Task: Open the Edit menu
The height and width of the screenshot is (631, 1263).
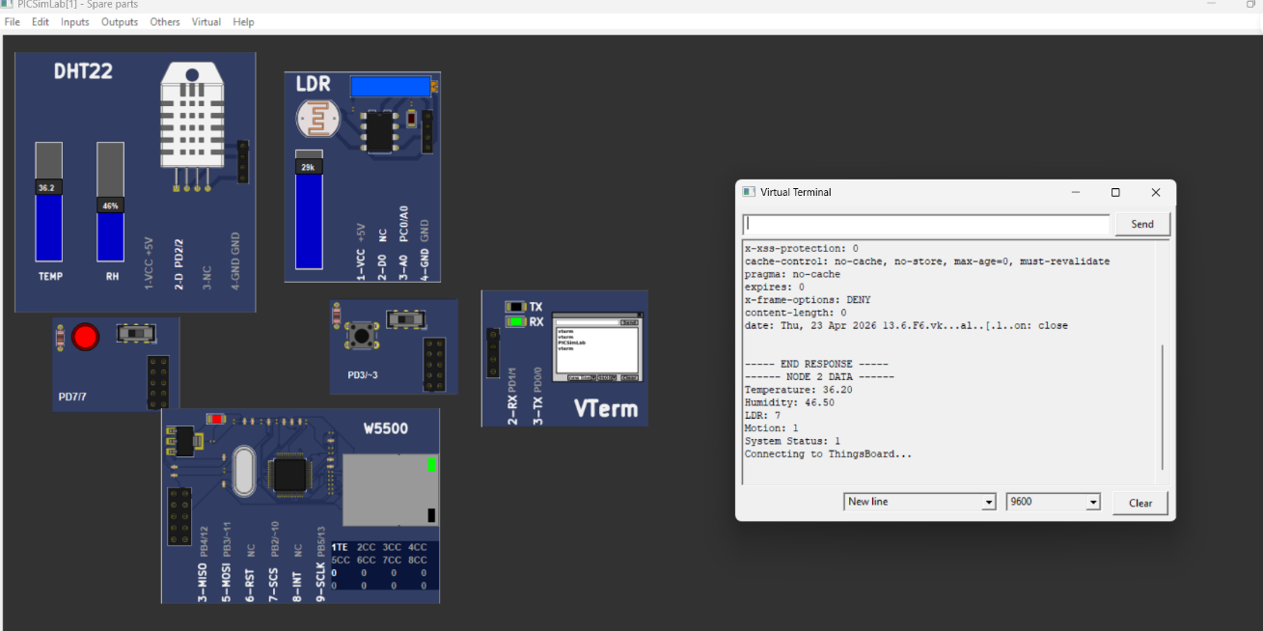Action: pyautogui.click(x=41, y=22)
